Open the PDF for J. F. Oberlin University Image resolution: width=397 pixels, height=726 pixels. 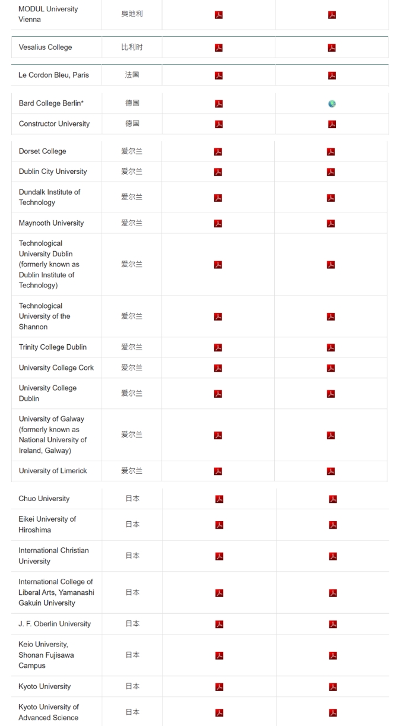point(218,624)
